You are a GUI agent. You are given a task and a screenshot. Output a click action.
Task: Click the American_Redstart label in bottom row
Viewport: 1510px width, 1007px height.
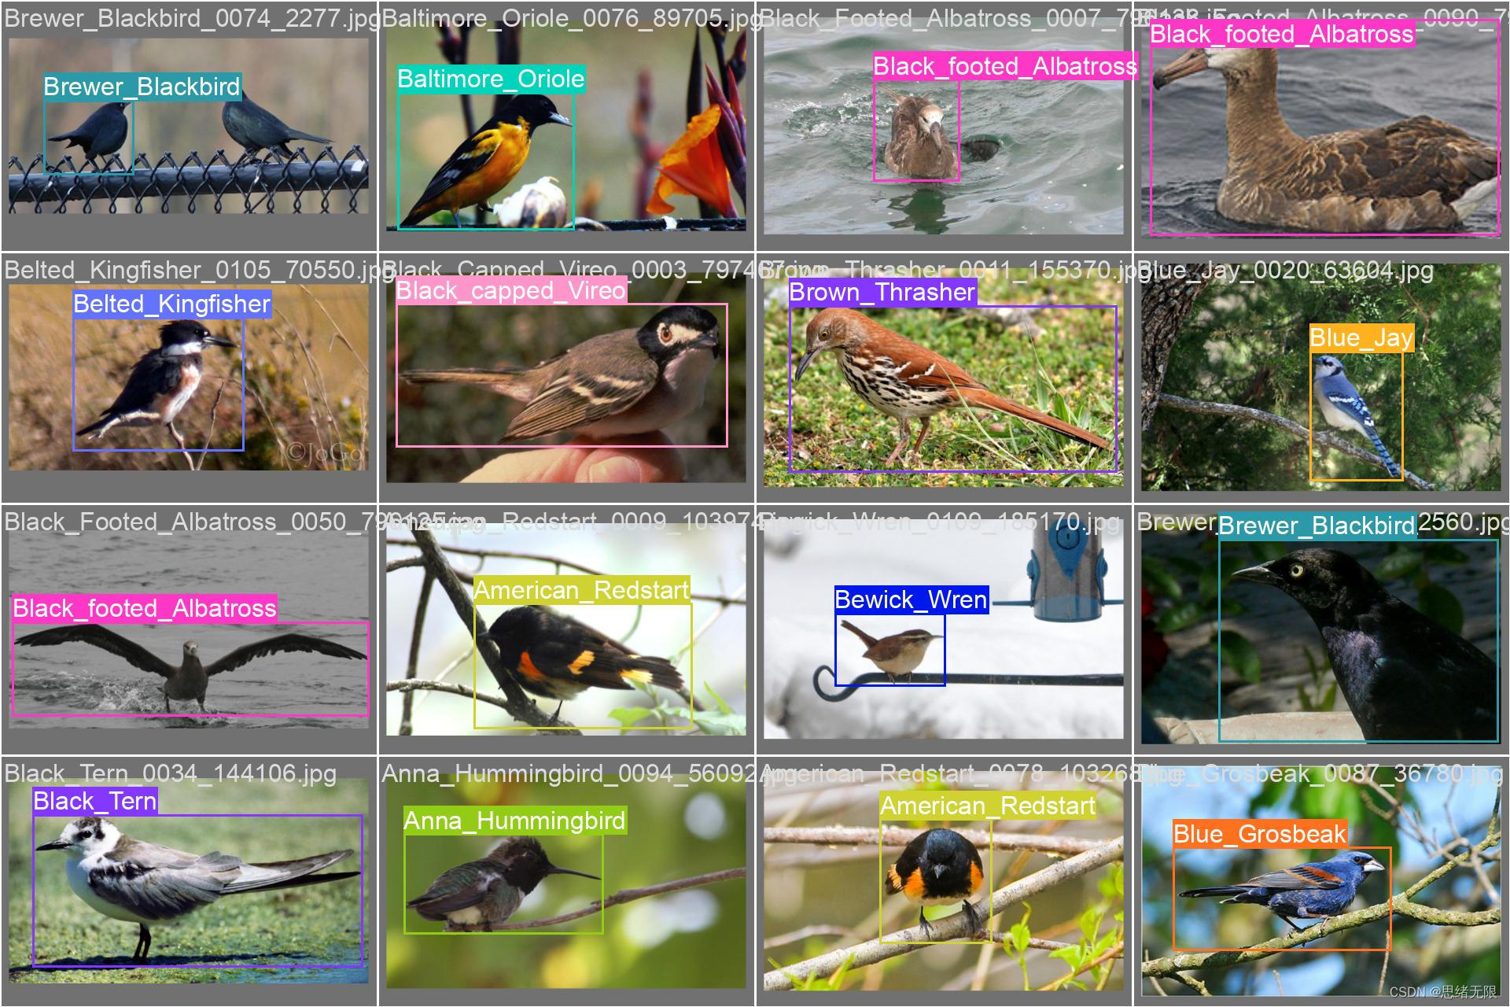click(988, 806)
